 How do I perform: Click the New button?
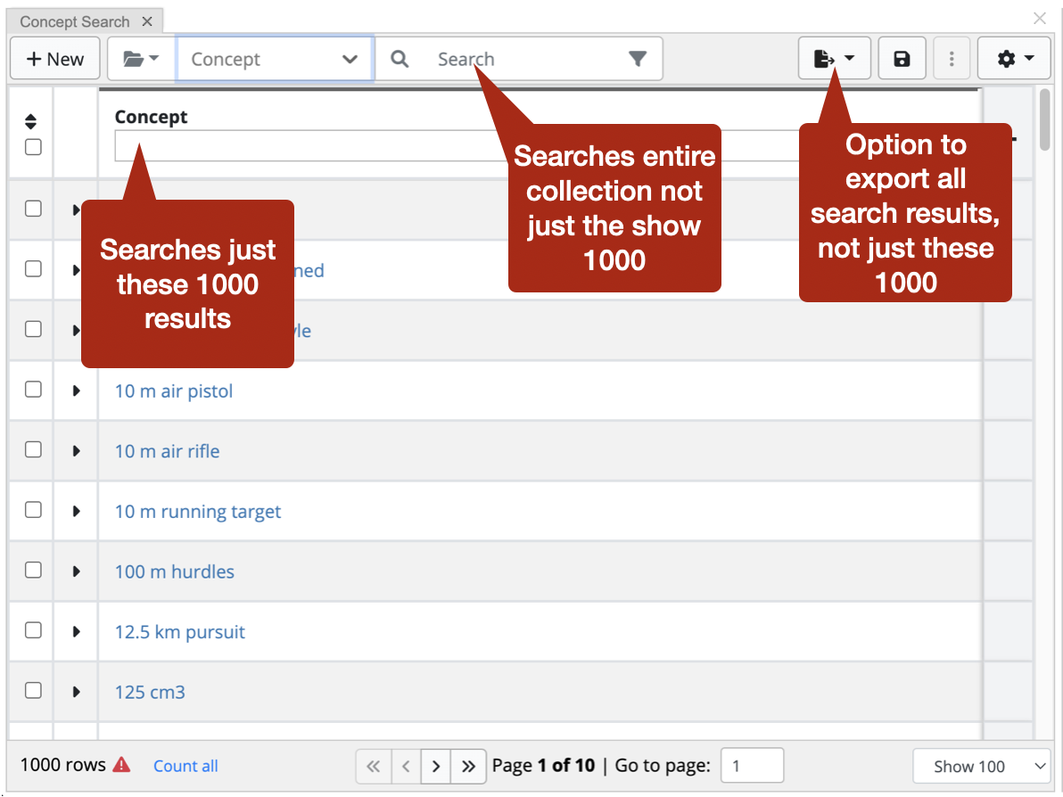(55, 59)
